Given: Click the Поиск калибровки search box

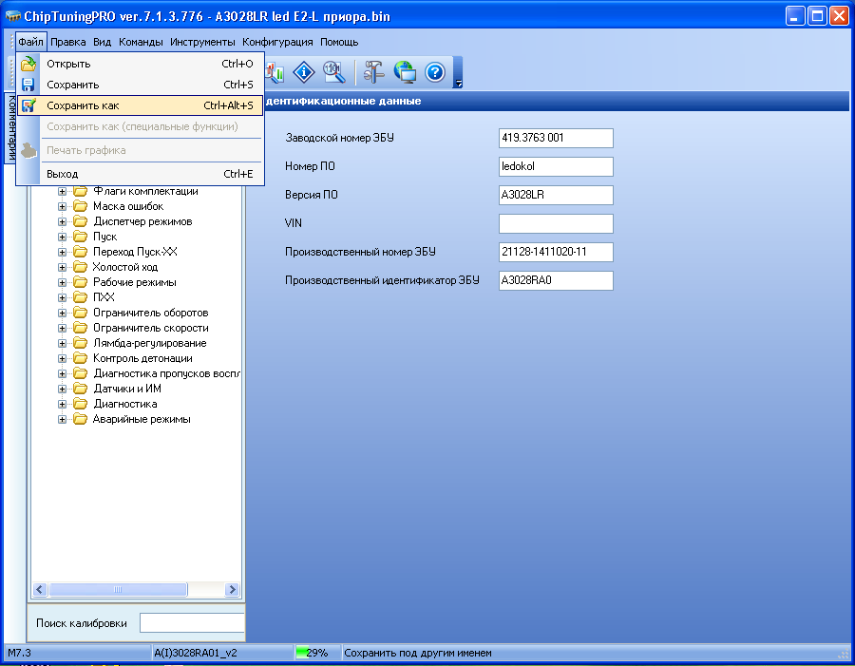Looking at the screenshot, I should (192, 623).
